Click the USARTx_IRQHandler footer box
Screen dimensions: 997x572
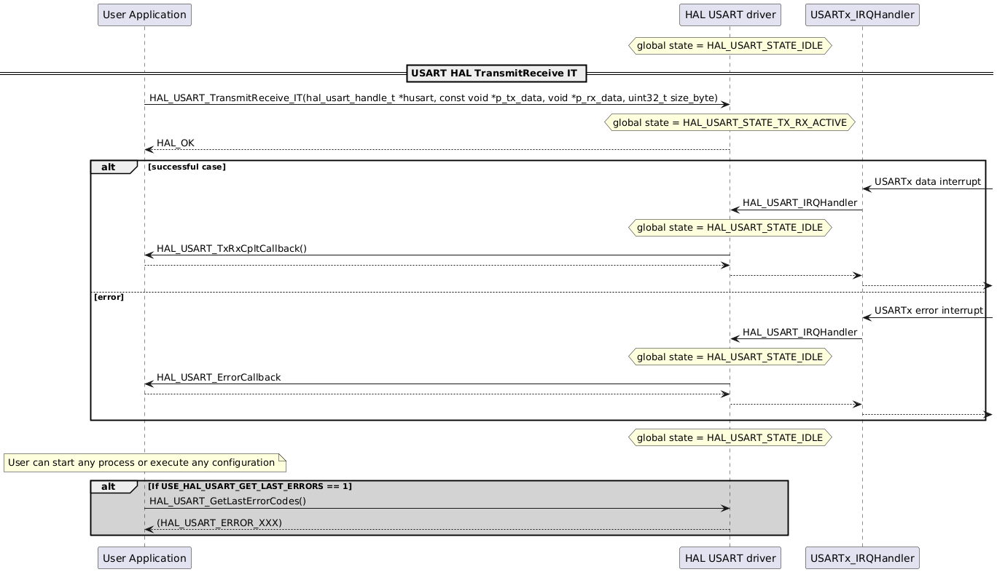[861, 557]
